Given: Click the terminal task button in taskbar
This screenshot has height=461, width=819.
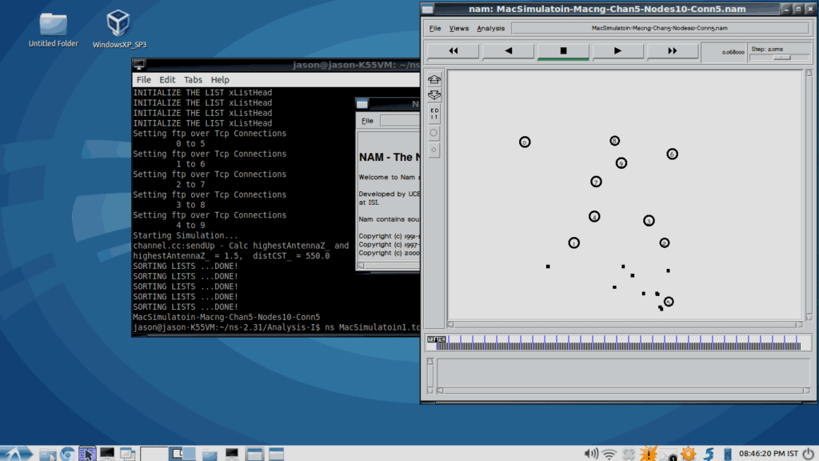Looking at the screenshot, I should (232, 455).
